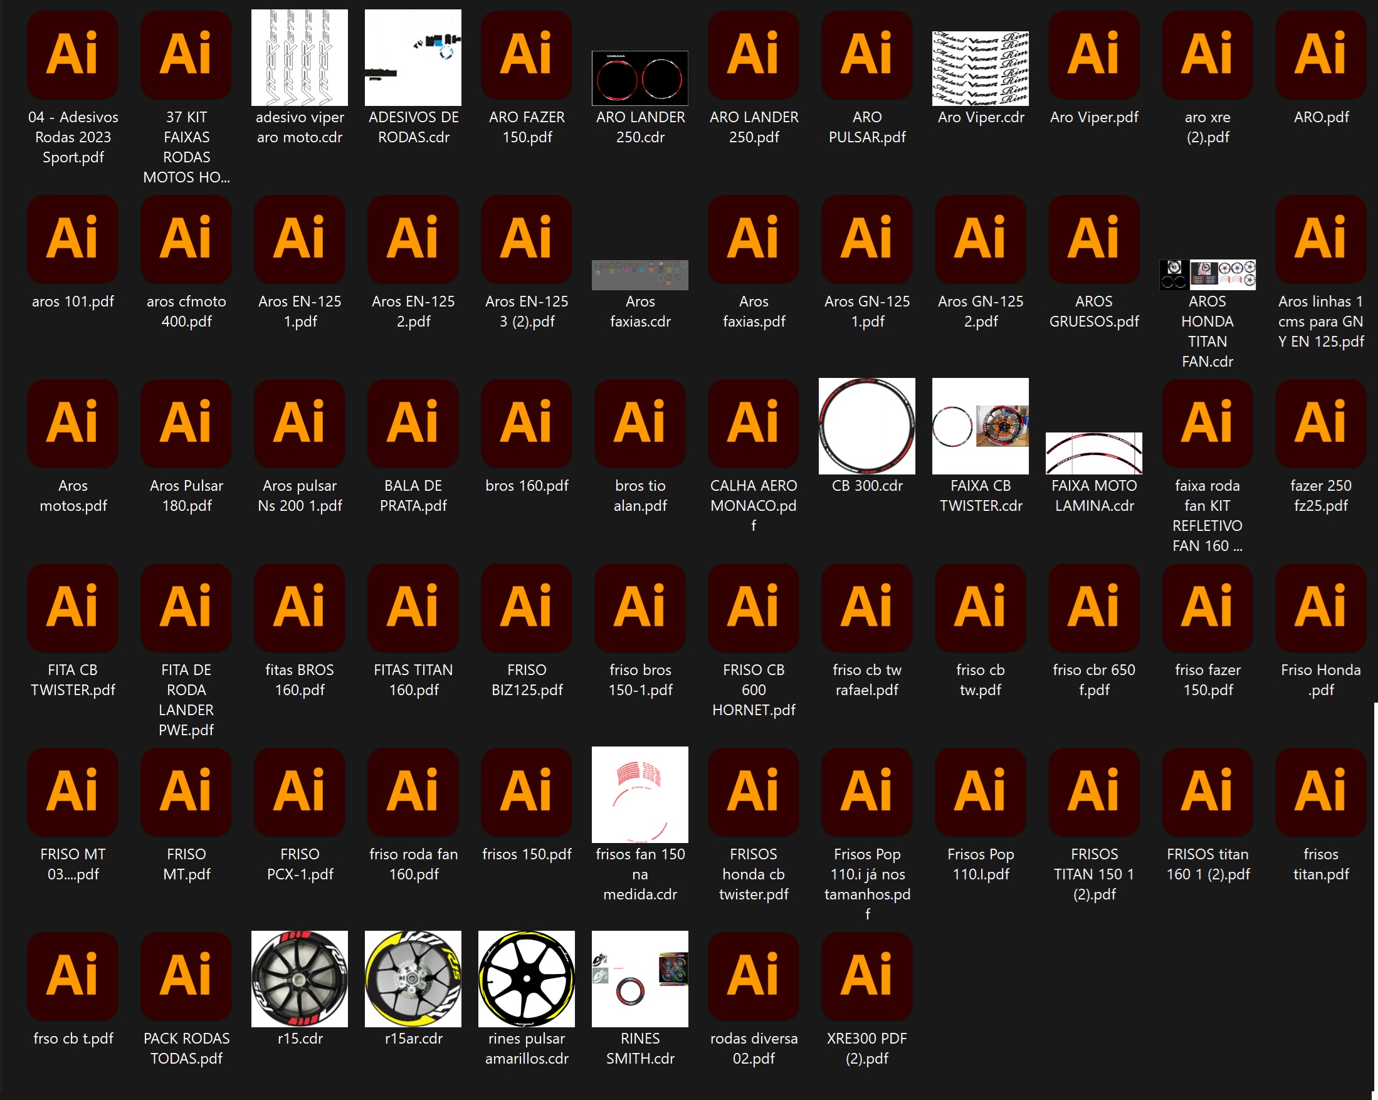Select the ARO LANDER 250.cdr thumbnail
Image resolution: width=1378 pixels, height=1100 pixels.
[x=639, y=78]
